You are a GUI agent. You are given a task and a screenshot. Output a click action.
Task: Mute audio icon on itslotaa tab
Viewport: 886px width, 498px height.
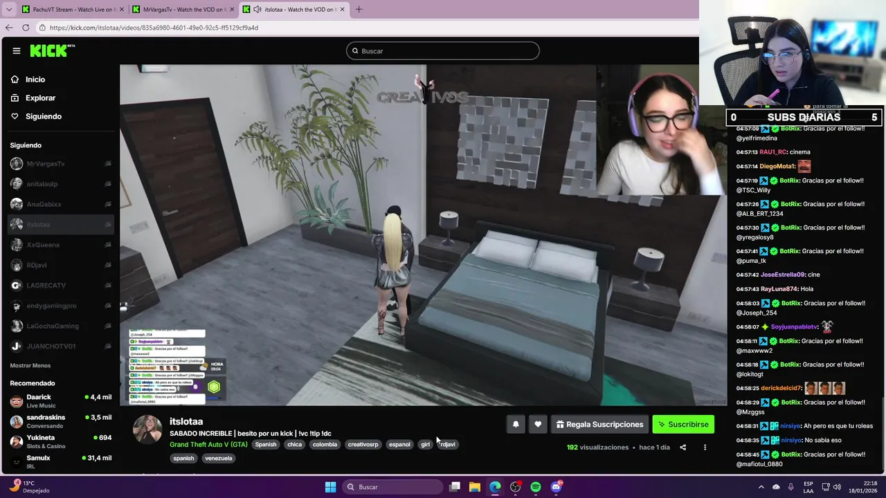(257, 10)
